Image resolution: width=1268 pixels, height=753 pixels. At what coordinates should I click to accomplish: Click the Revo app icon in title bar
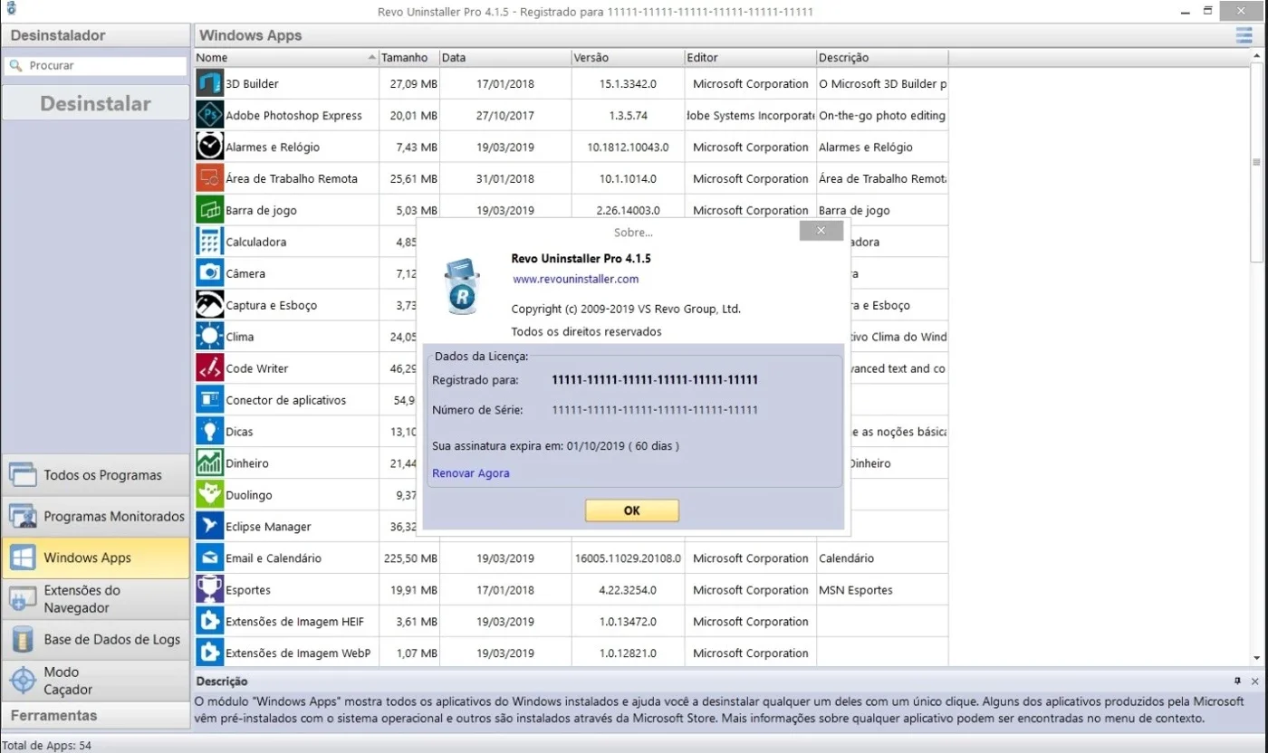tap(10, 10)
